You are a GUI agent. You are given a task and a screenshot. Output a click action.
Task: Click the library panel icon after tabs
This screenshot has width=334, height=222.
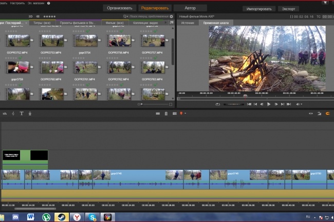point(172,23)
